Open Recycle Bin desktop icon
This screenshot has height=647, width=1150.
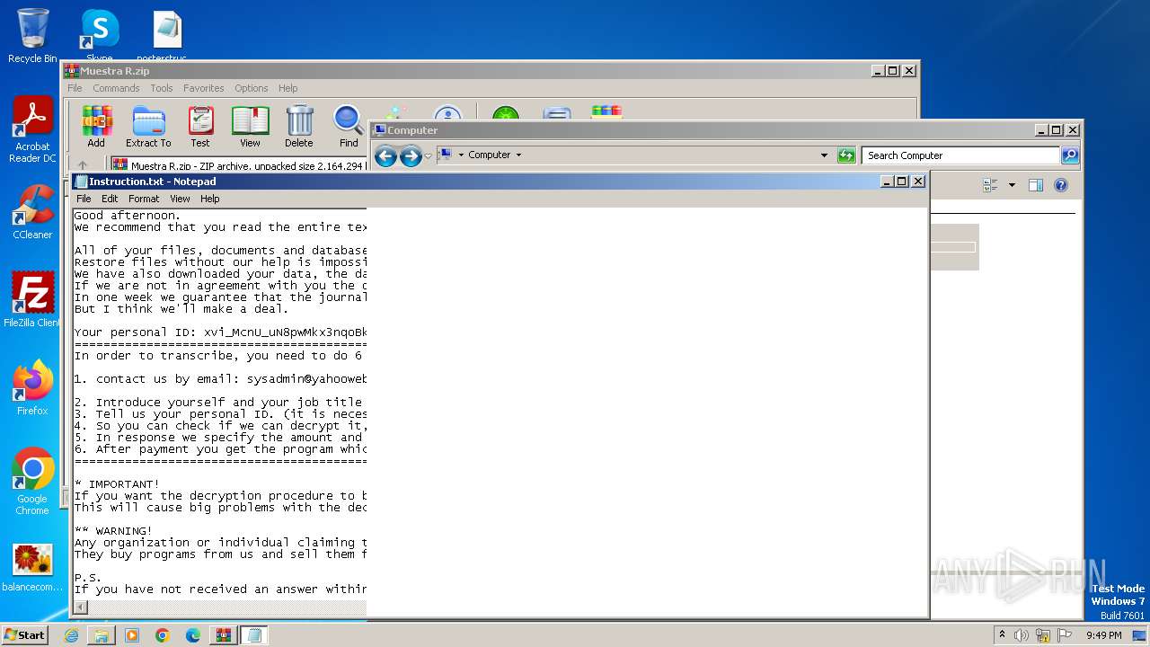[32, 36]
